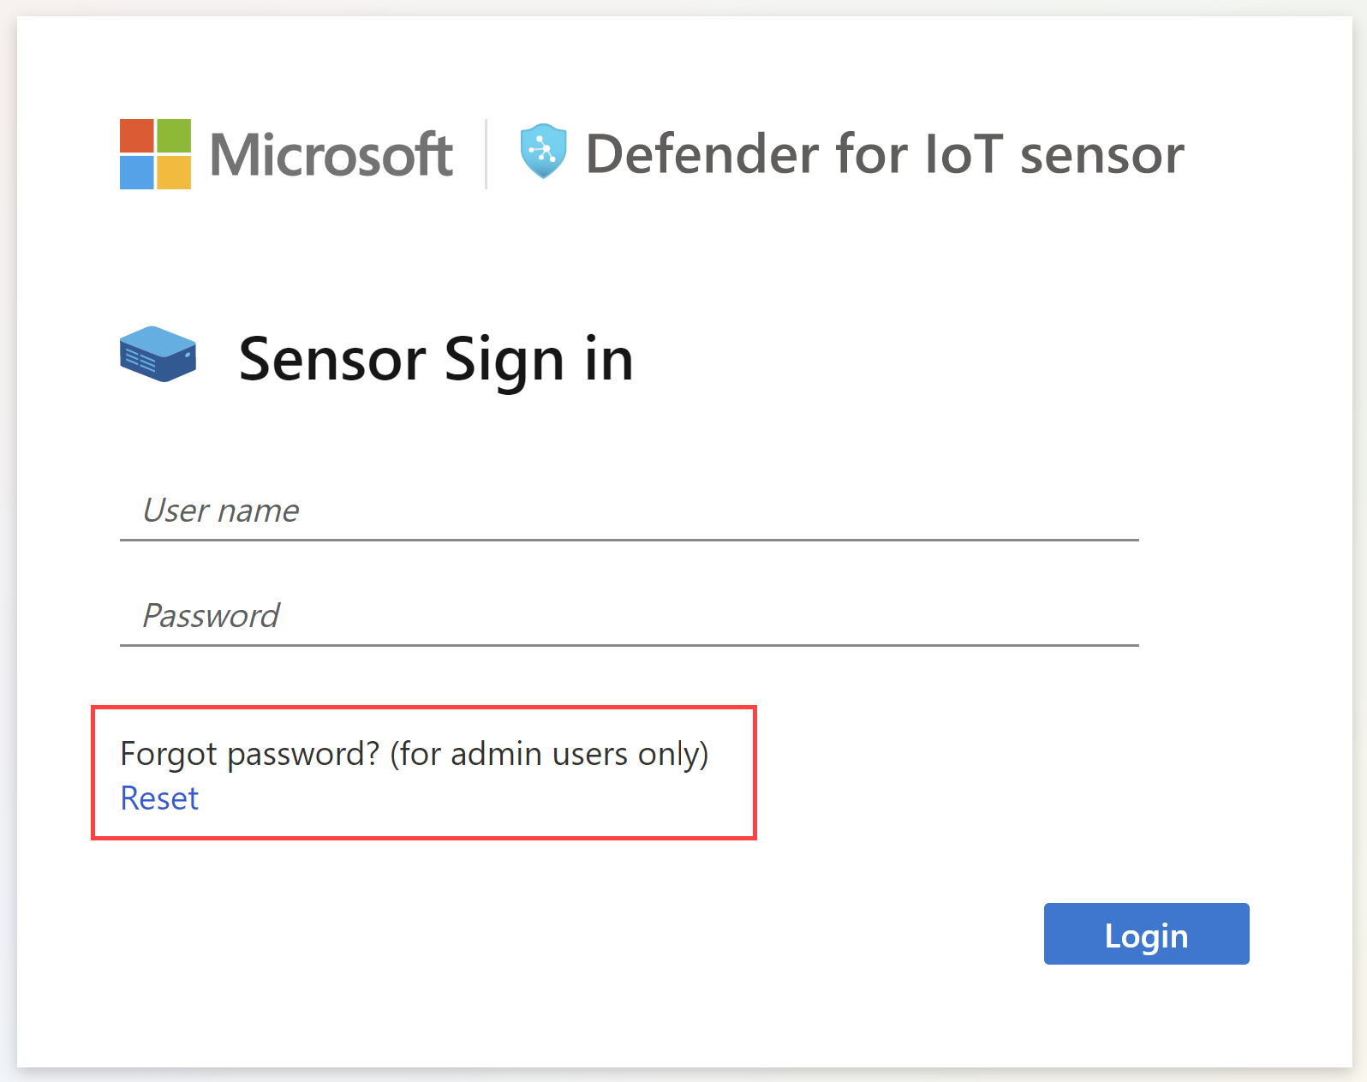
Task: Click the Microsoft wordmark text
Action: coord(332,154)
